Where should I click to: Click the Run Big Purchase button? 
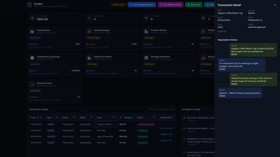(171, 5)
